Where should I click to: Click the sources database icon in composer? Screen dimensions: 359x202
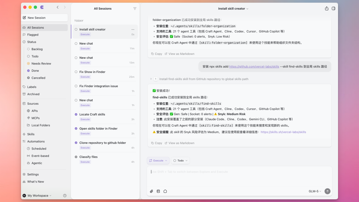[x=158, y=191]
